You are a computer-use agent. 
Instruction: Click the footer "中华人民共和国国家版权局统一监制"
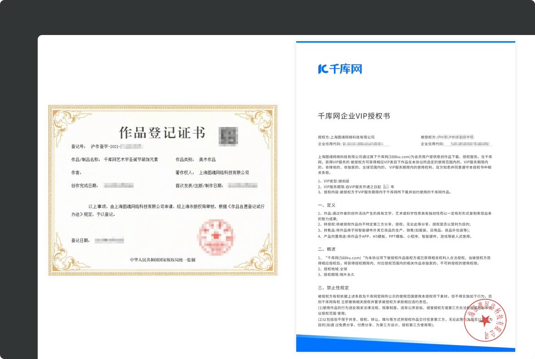[x=162, y=260]
